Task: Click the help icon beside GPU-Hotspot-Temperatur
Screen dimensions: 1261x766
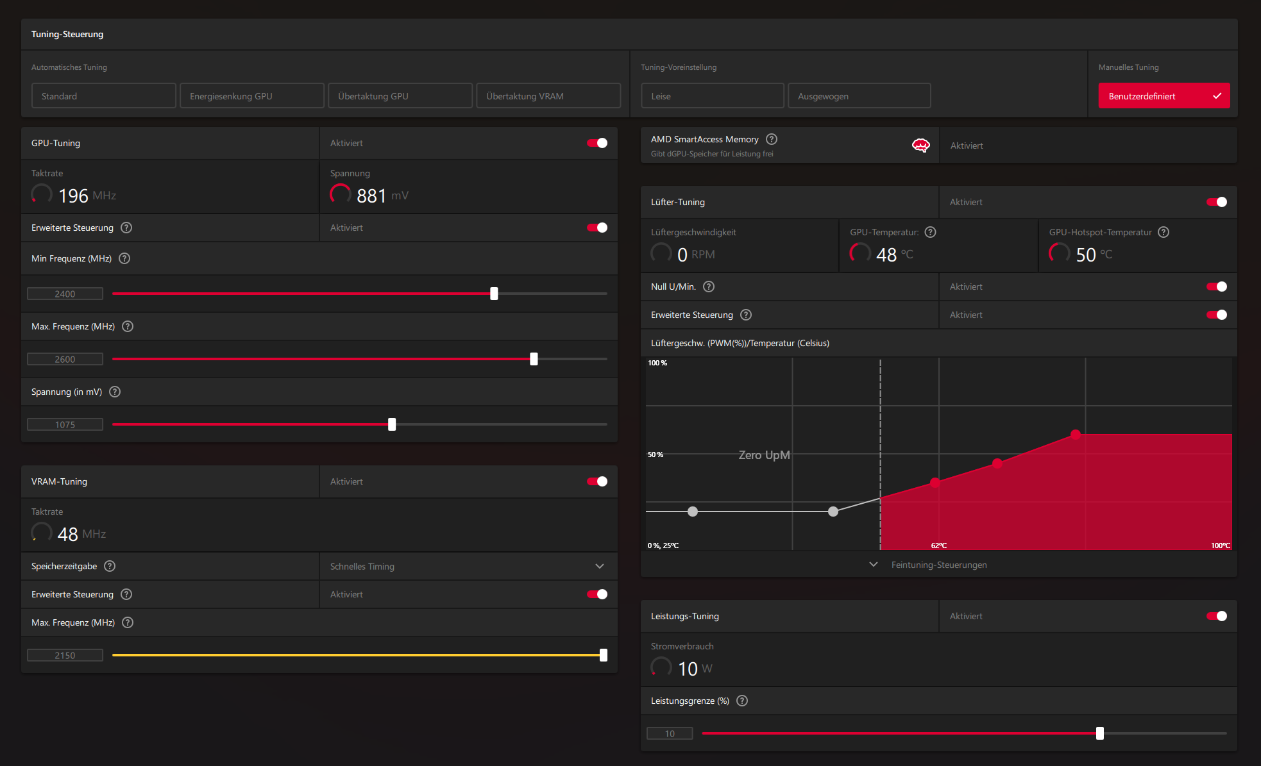Action: coord(1164,232)
